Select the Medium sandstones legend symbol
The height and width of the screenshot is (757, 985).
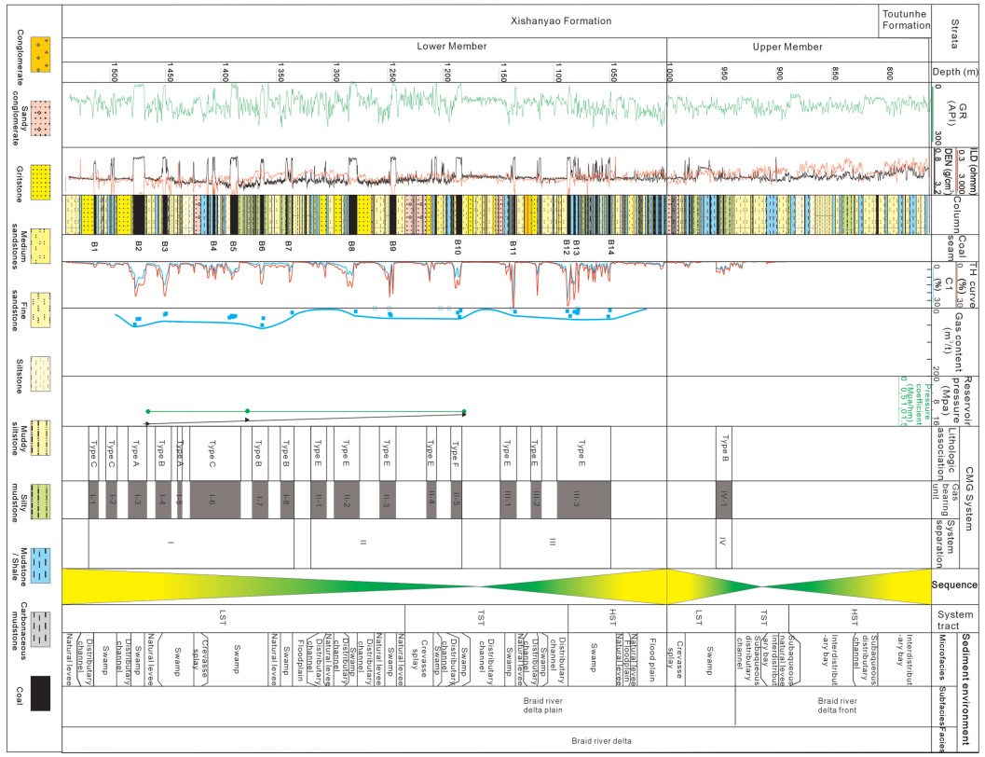pos(40,246)
